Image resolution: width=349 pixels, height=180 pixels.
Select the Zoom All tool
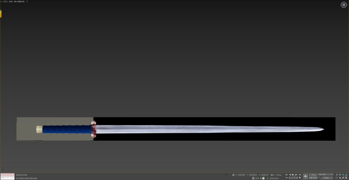click(x=340, y=175)
